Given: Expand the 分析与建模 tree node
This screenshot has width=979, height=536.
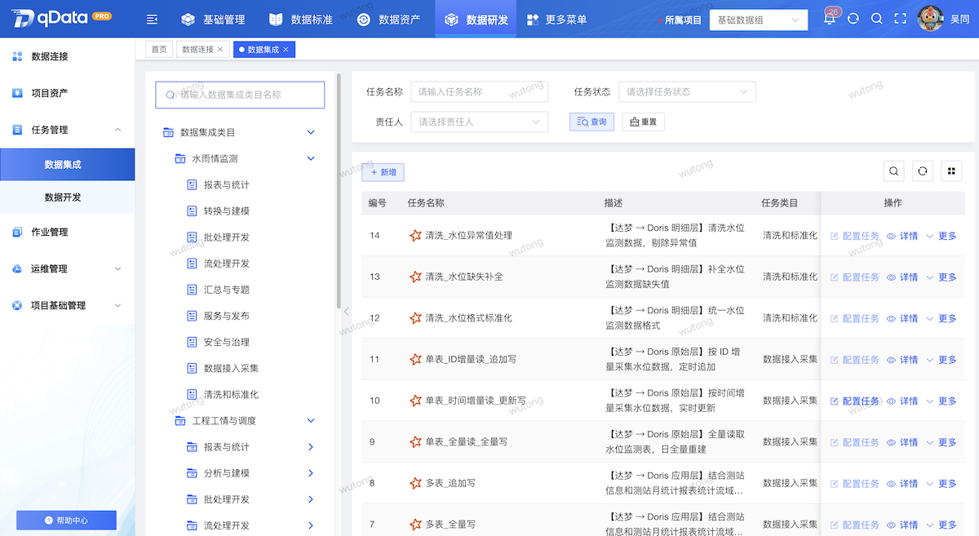Looking at the screenshot, I should pos(311,473).
